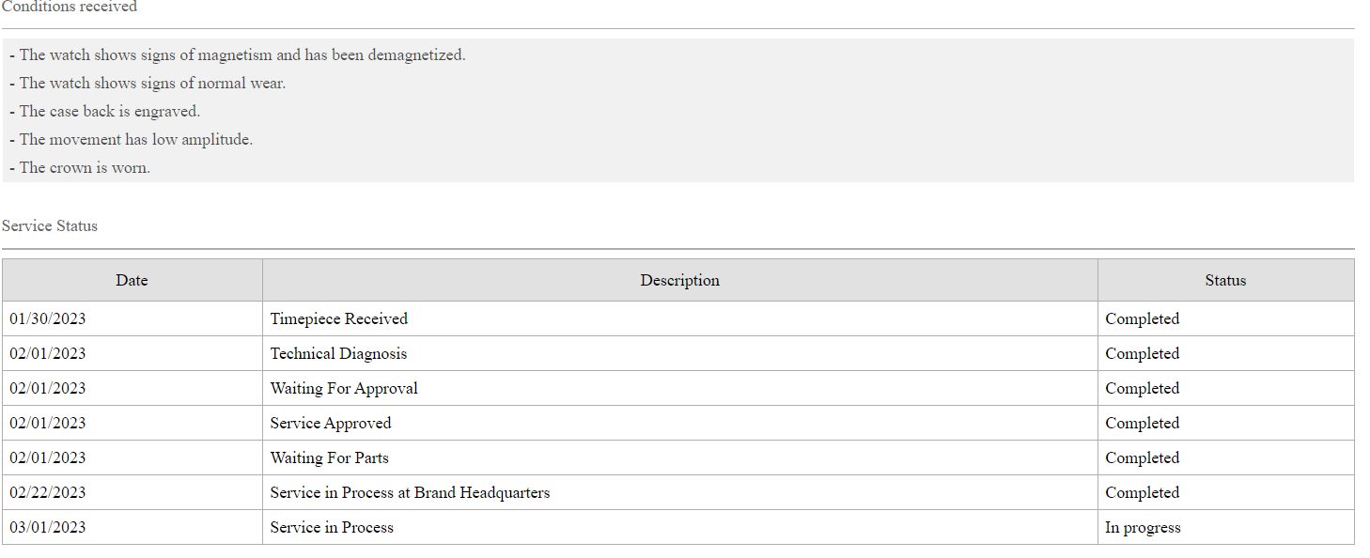Image resolution: width=1370 pixels, height=558 pixels.
Task: Select the Waiting For Parts entry
Action: point(329,457)
